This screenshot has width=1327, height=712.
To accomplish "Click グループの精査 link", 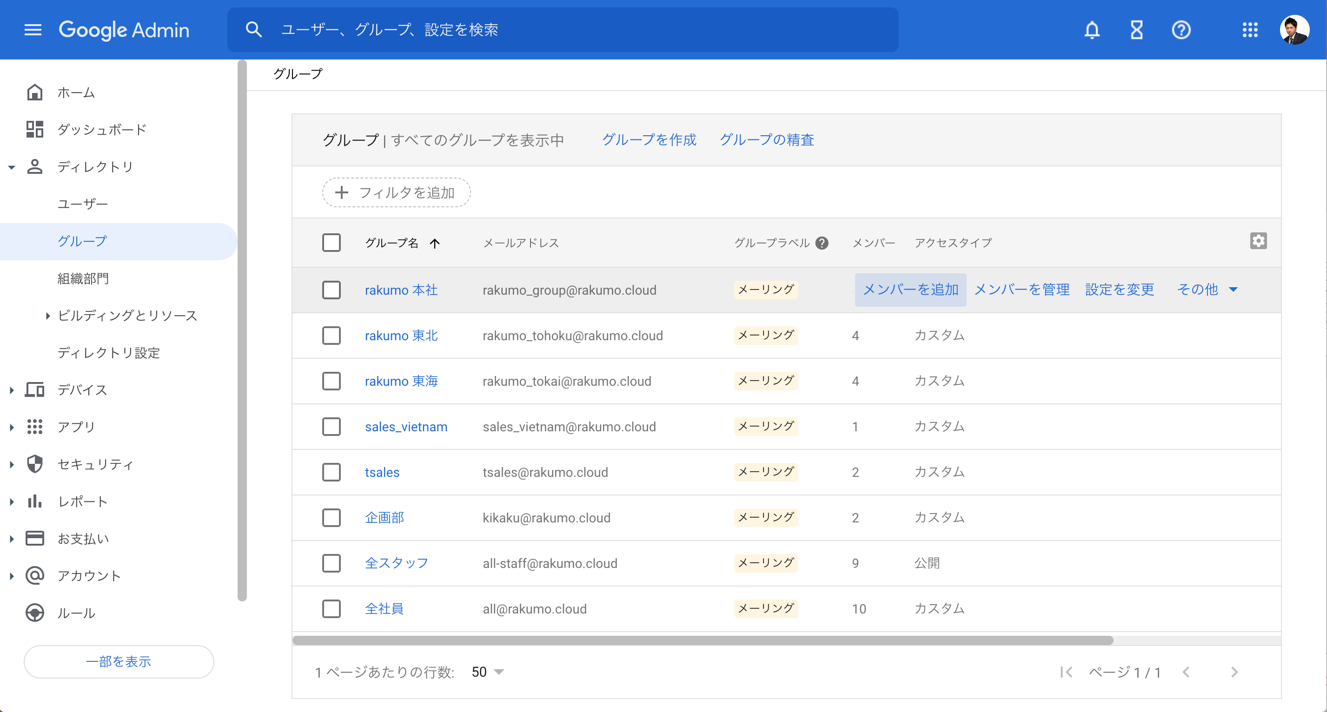I will [x=767, y=139].
